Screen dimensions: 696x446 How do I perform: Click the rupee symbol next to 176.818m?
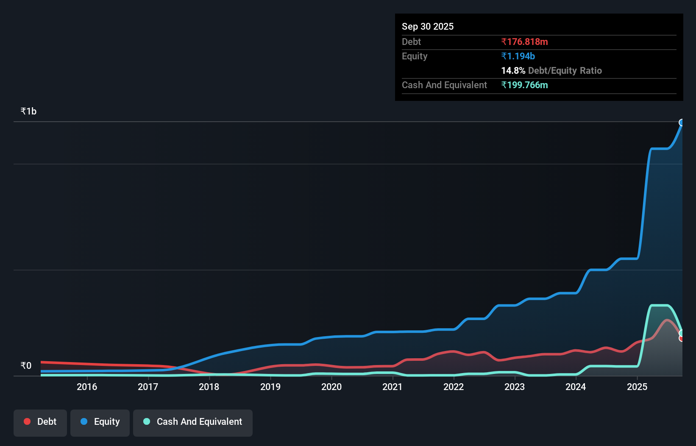[504, 42]
